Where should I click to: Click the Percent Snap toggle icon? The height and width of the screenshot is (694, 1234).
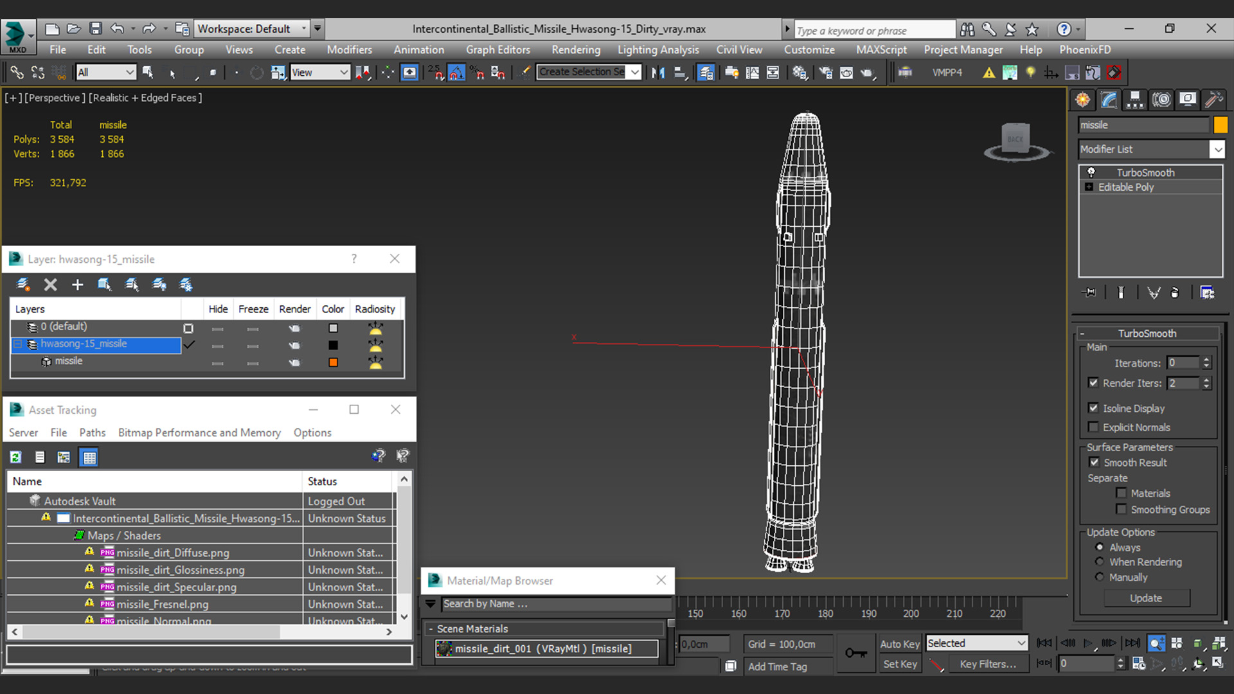(x=477, y=73)
